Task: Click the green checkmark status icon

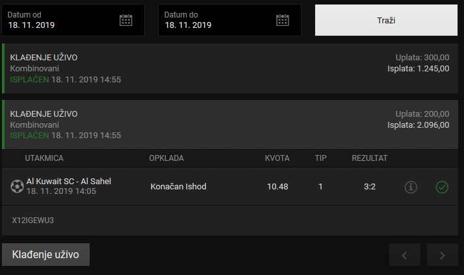Action: 442,187
